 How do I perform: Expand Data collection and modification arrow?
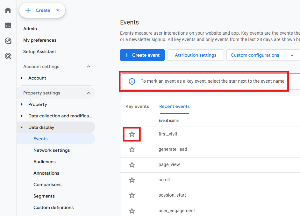coord(22,116)
